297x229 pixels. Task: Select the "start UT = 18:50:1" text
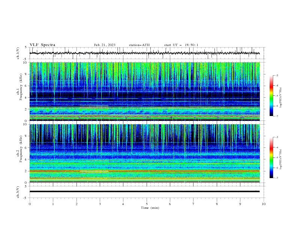181,45
